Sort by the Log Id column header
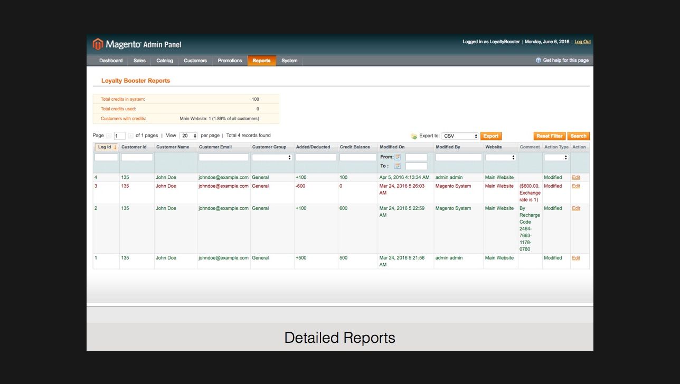Viewport: 680px width, 384px height. click(x=106, y=147)
